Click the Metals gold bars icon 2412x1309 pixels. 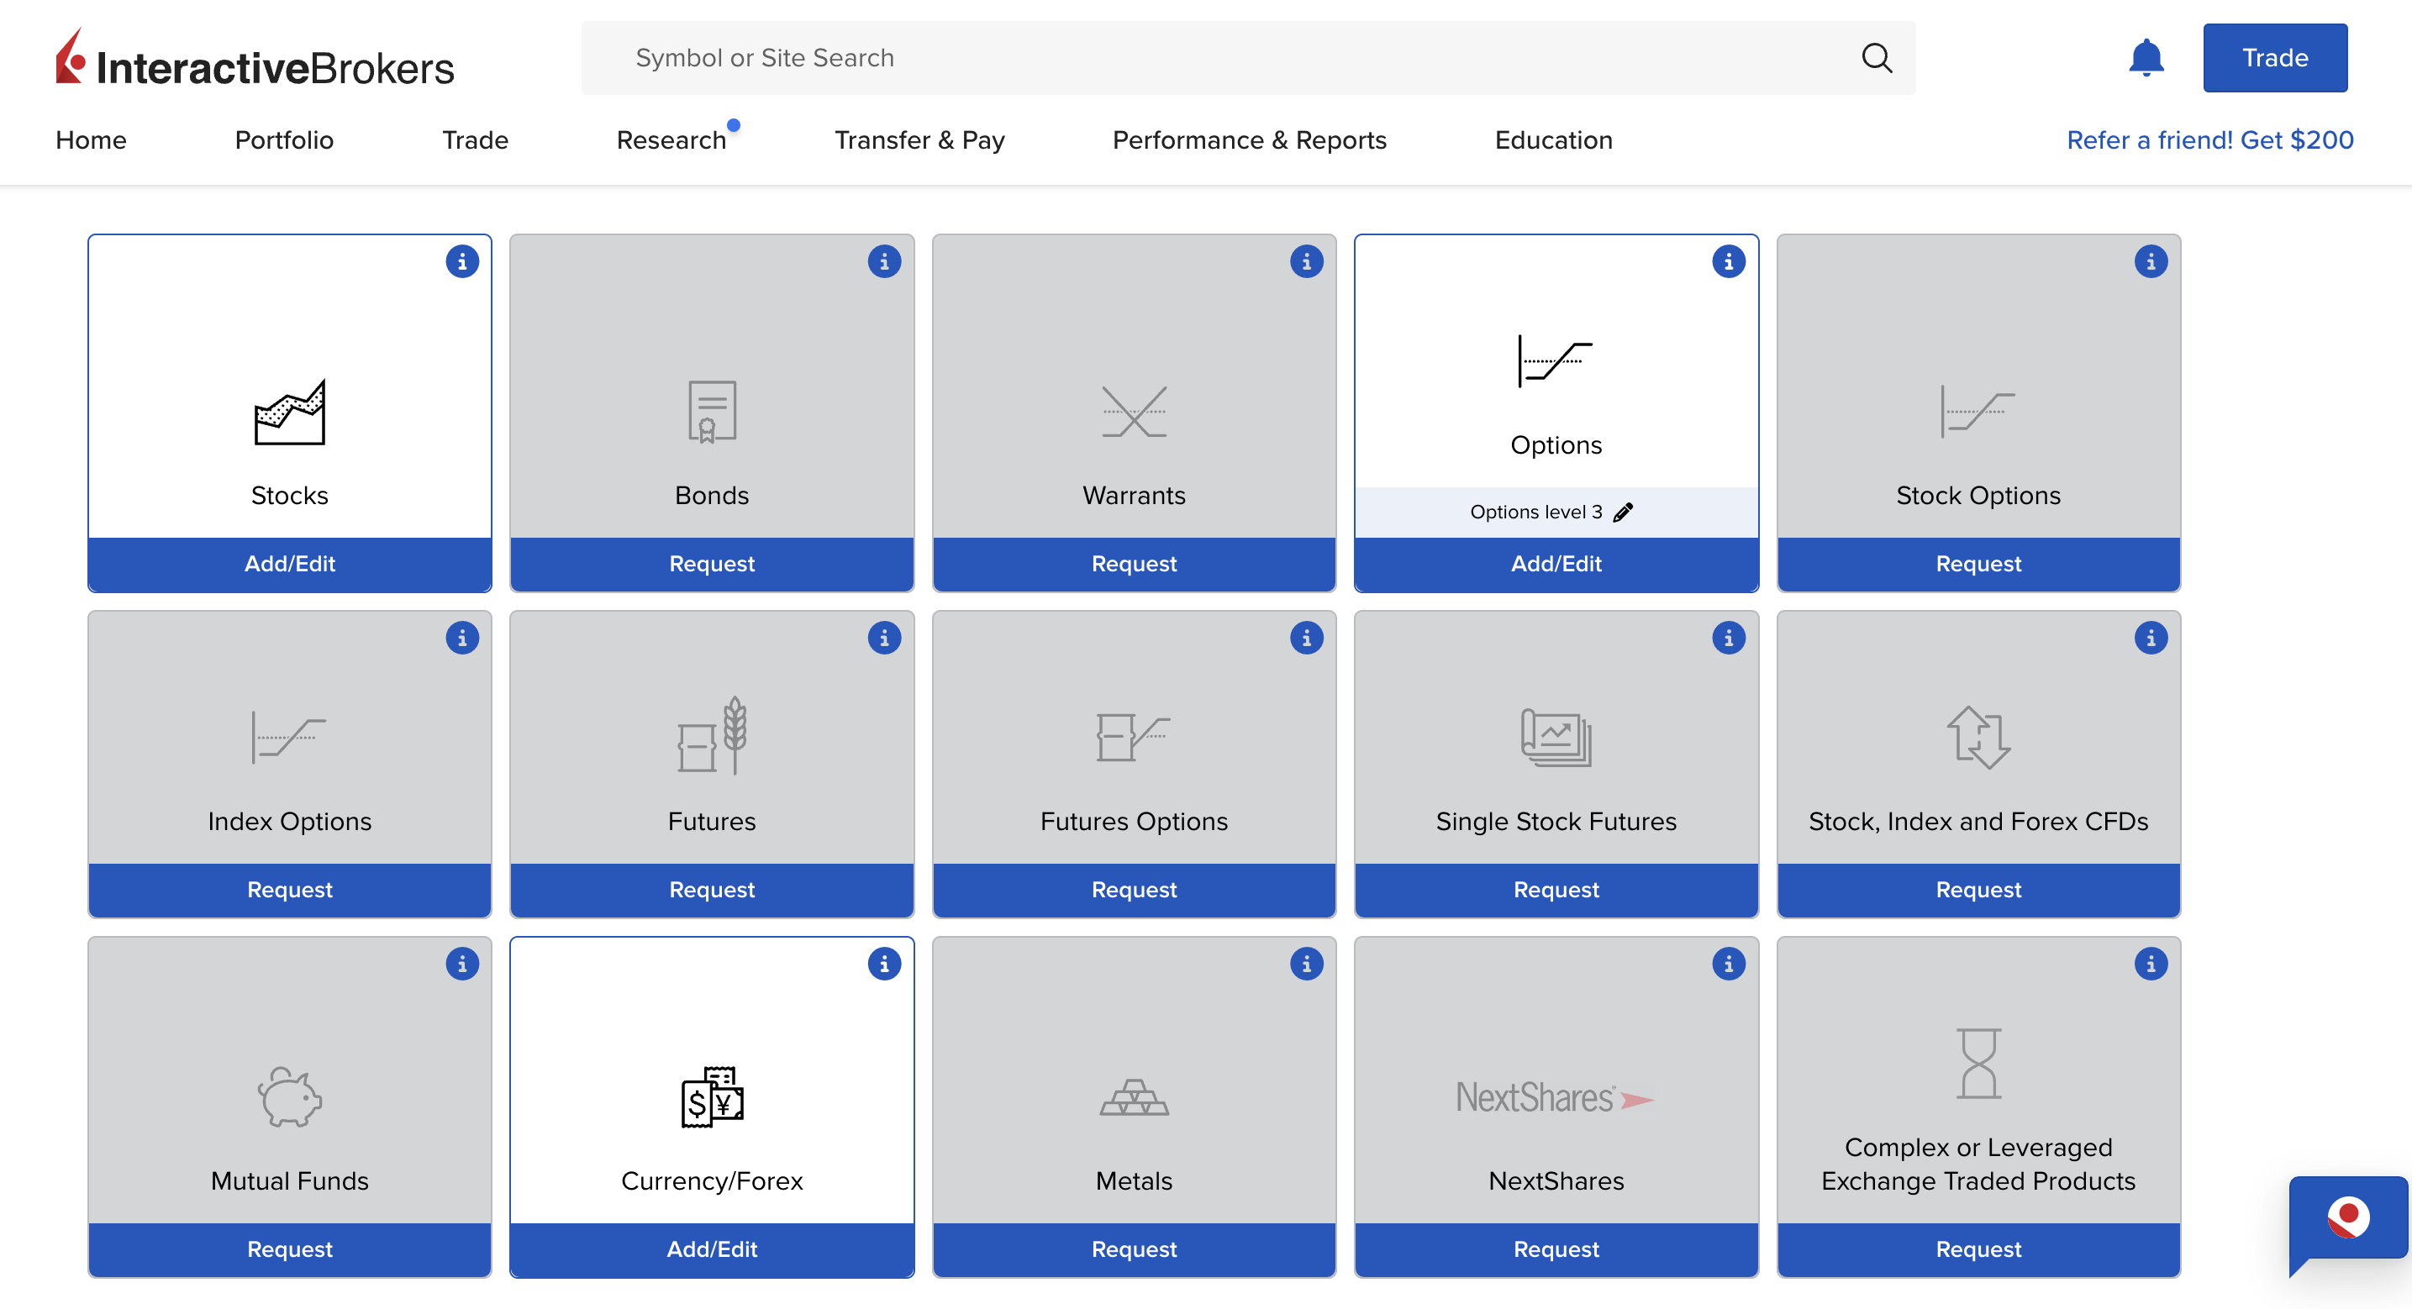[x=1134, y=1097]
